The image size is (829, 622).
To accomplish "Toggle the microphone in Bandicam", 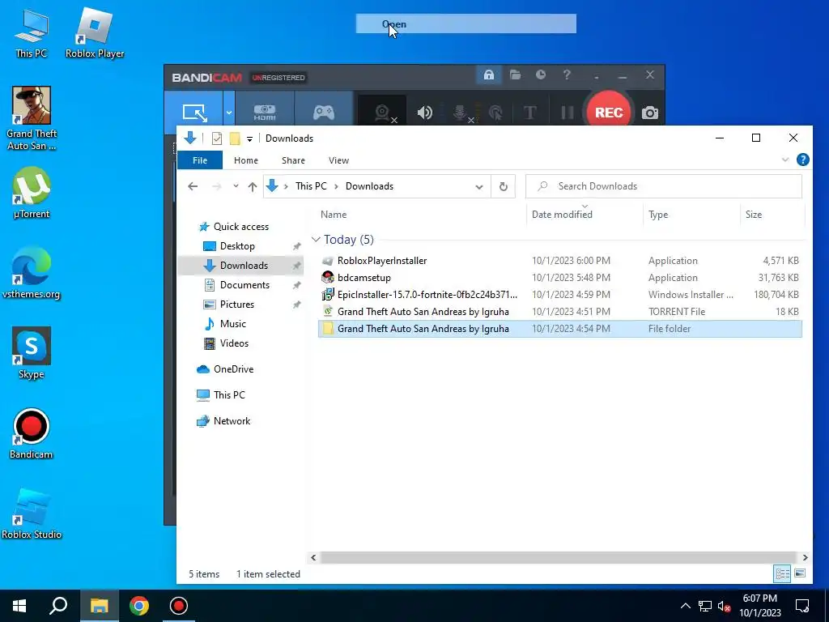I will 461,112.
